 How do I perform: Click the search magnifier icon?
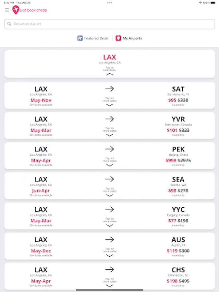9,24
